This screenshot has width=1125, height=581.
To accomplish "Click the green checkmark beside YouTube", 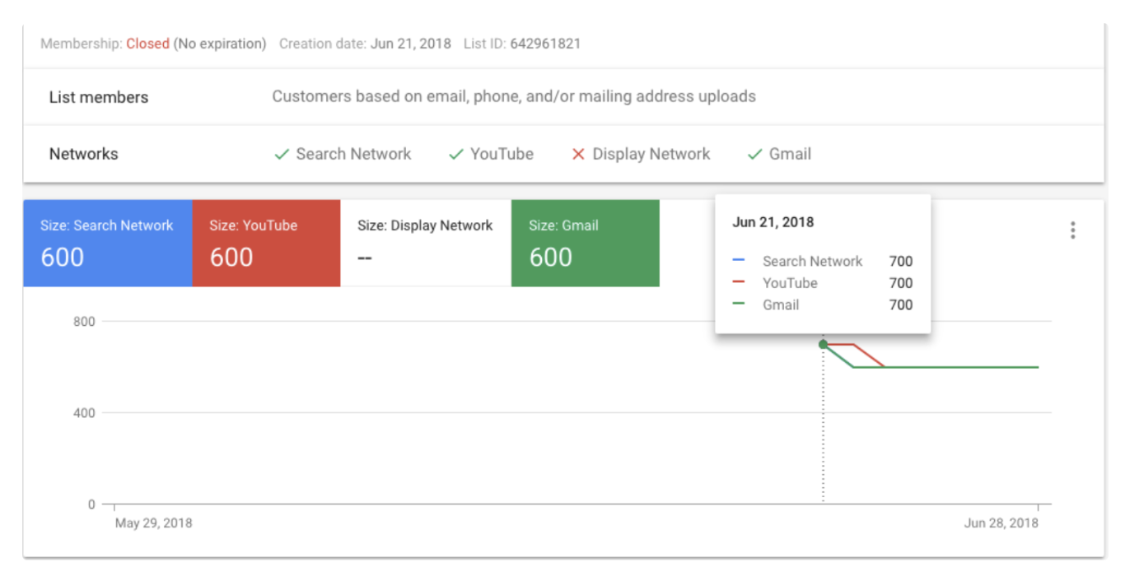I will pyautogui.click(x=455, y=155).
